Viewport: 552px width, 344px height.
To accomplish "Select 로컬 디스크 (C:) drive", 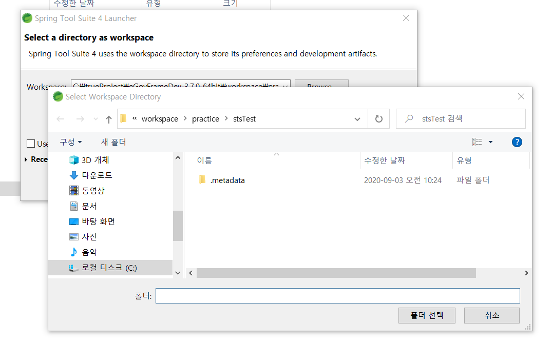I will coord(110,268).
